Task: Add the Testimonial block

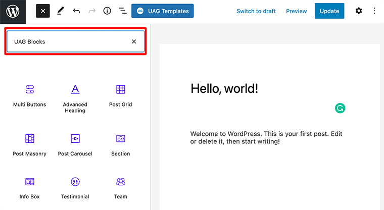Action: [x=75, y=187]
